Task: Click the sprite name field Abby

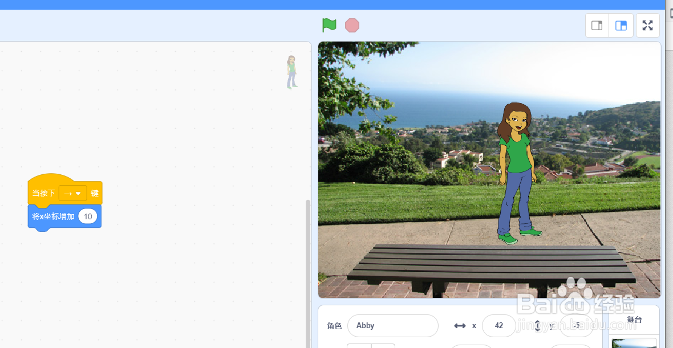Action: click(x=393, y=326)
